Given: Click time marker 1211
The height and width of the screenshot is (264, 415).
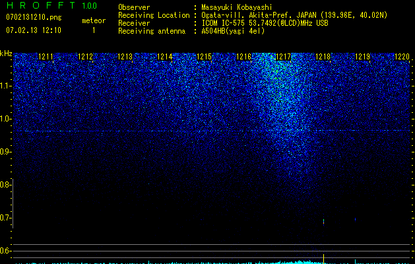Looking at the screenshot, I should (x=46, y=56).
